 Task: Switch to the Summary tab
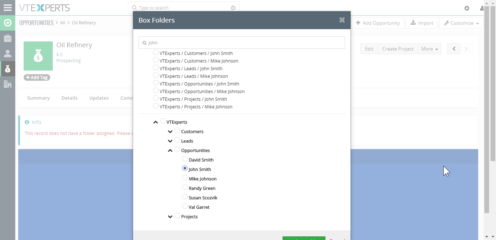(x=38, y=98)
